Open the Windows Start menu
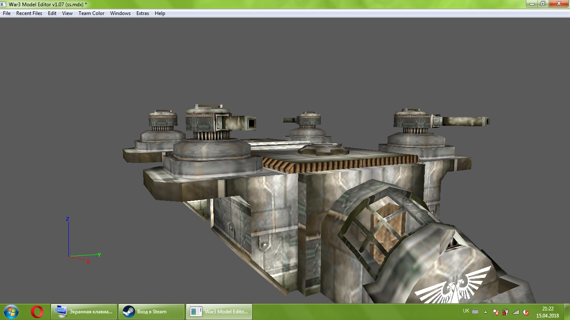 tap(11, 312)
